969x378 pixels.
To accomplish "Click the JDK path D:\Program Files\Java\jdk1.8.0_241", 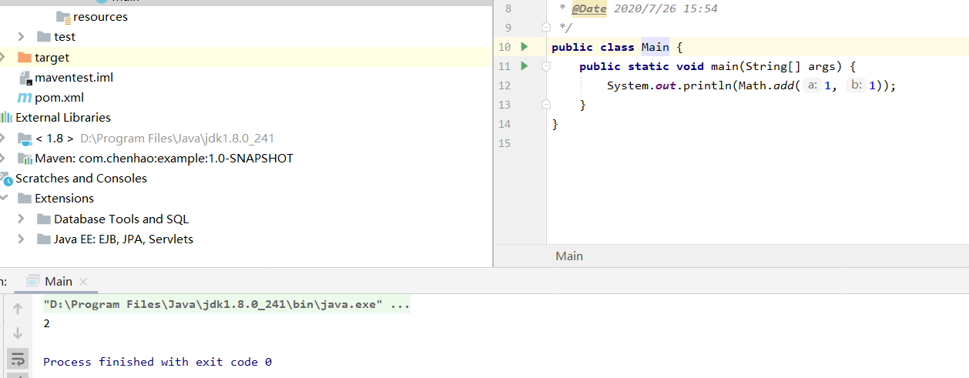I will point(177,139).
